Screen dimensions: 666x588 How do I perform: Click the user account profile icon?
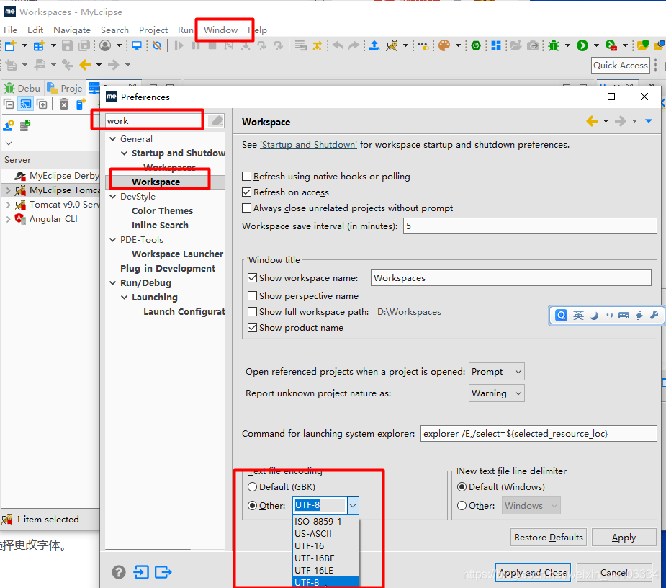105,45
